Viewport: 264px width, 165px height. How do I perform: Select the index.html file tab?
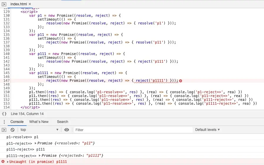click(19, 4)
